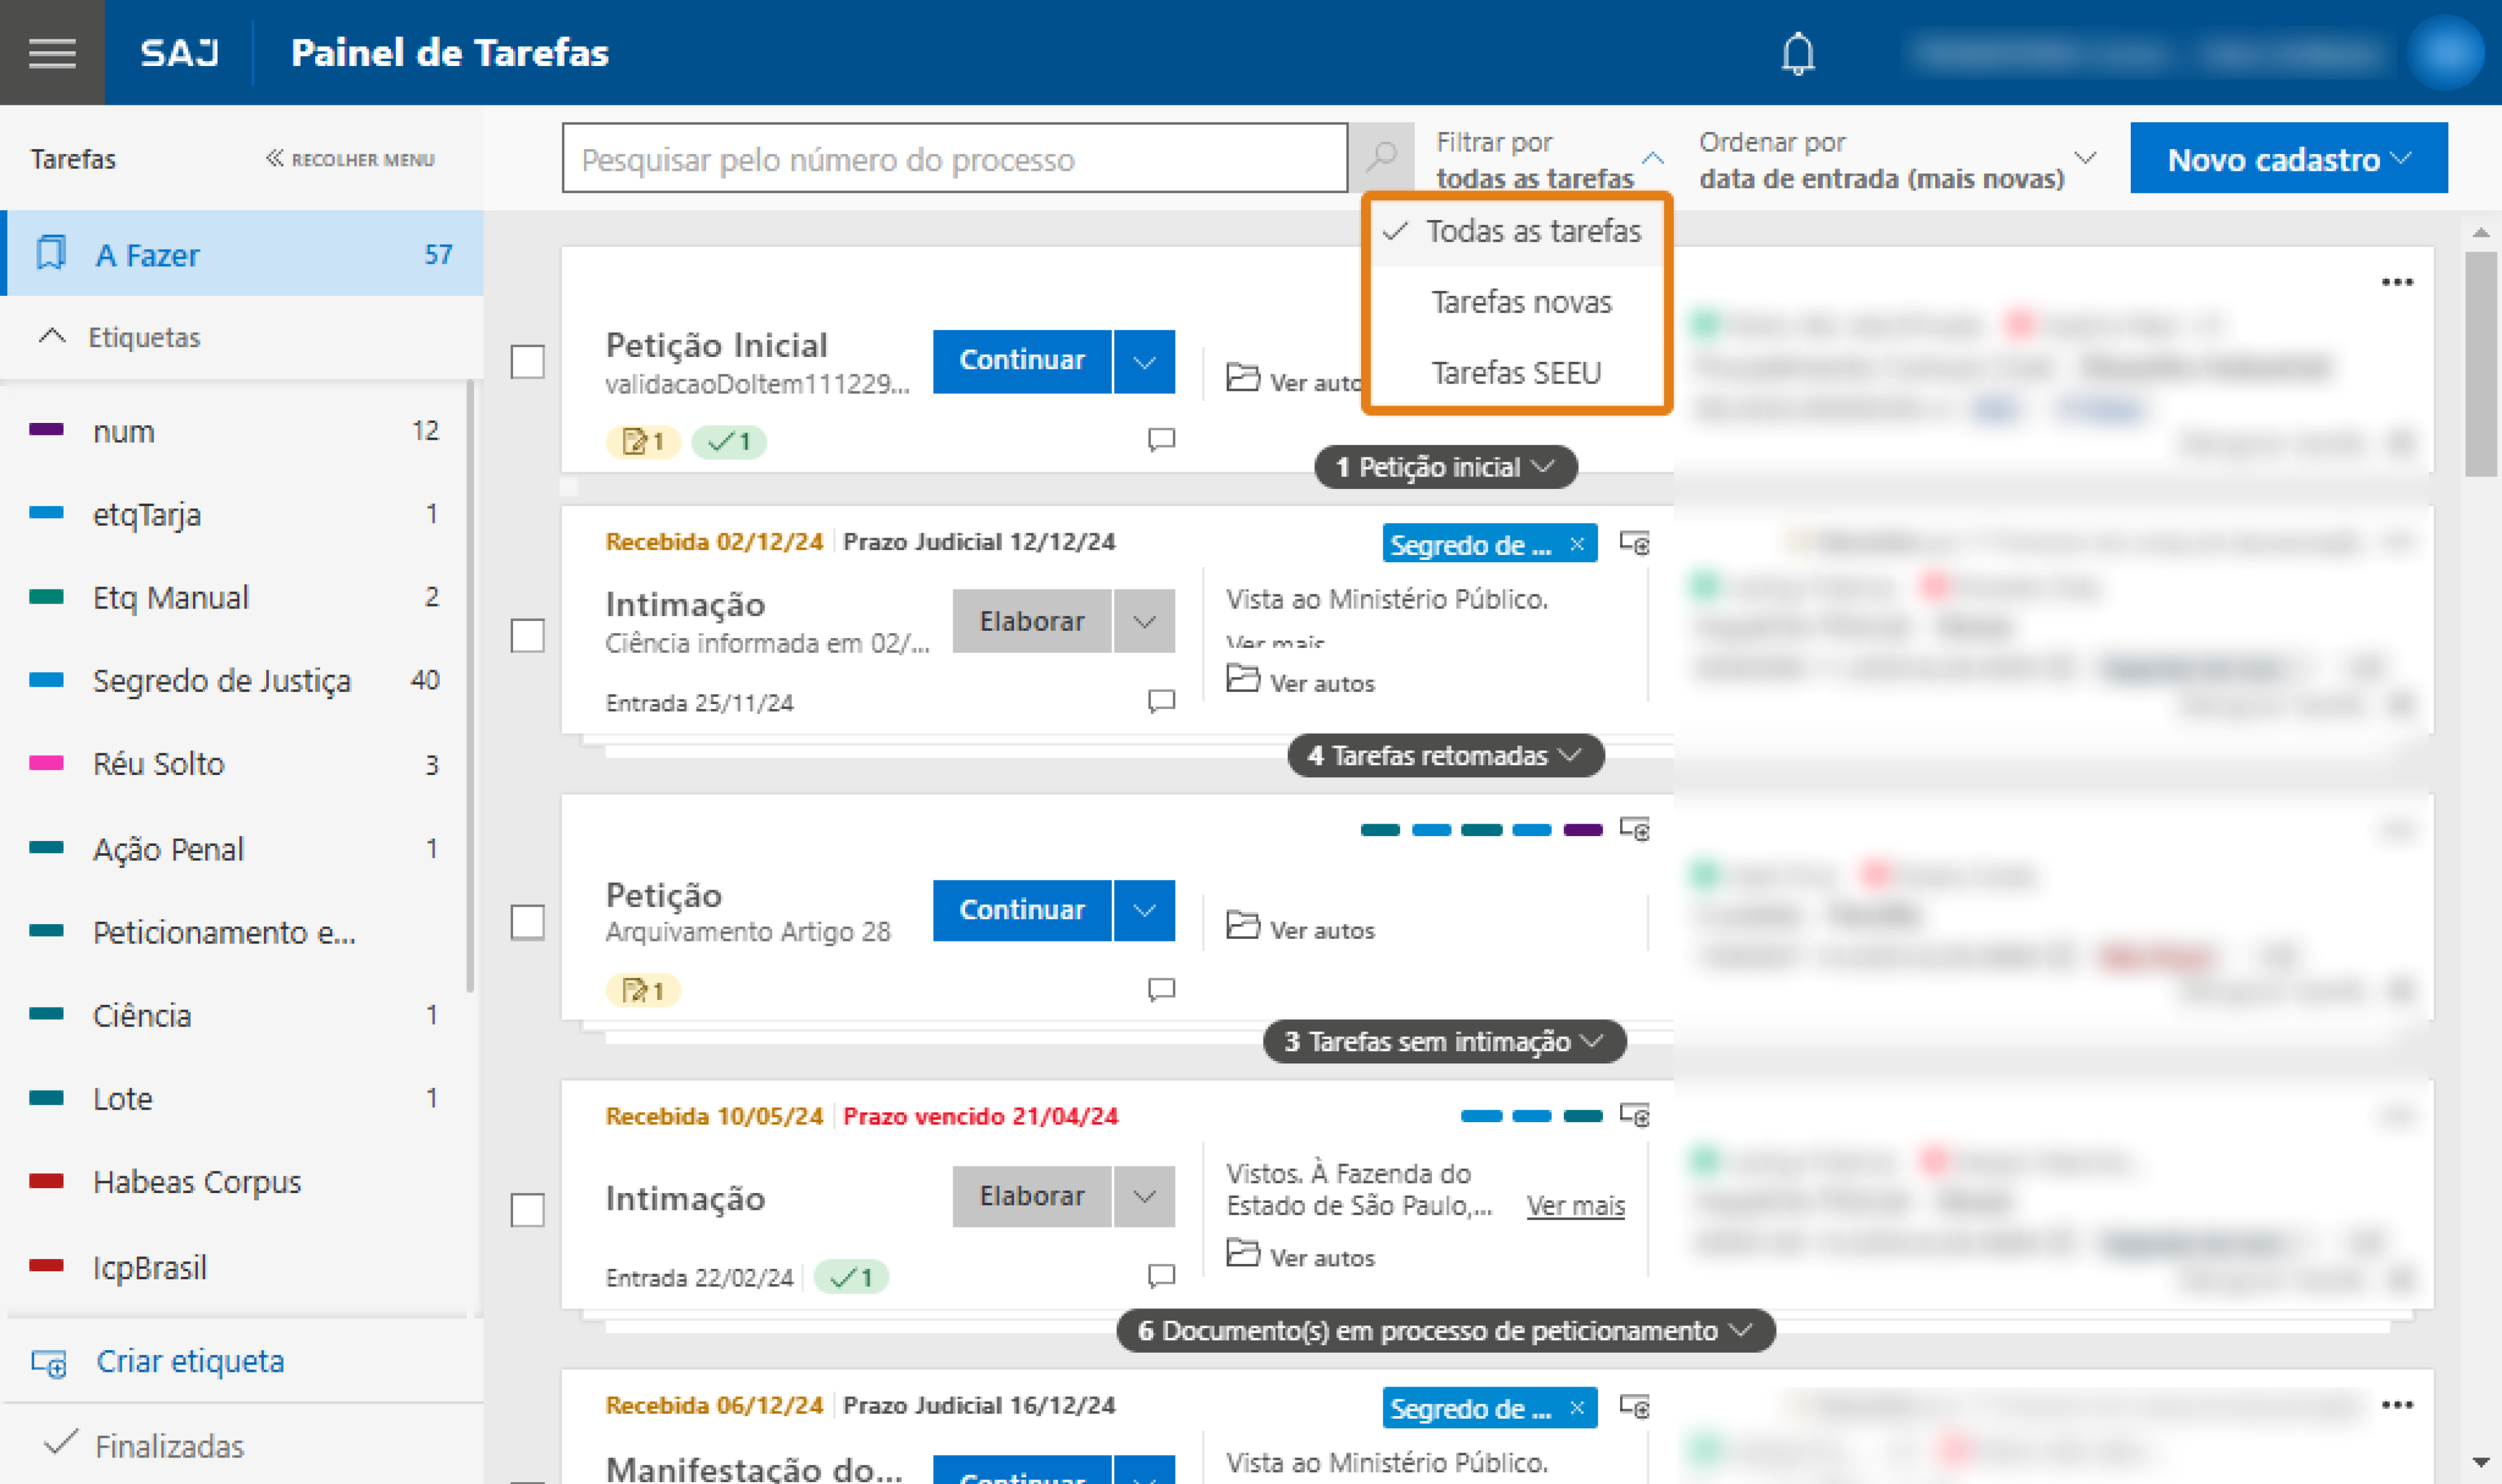
Task: Click the notification bell icon
Action: 1797,52
